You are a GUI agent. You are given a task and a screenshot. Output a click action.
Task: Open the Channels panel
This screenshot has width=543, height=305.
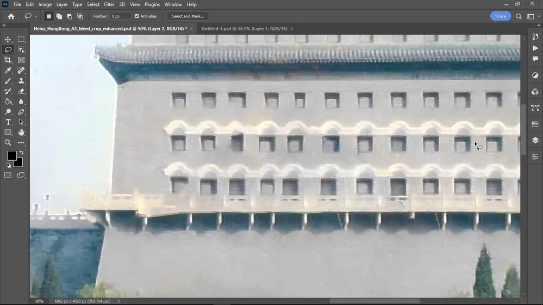click(x=535, y=92)
